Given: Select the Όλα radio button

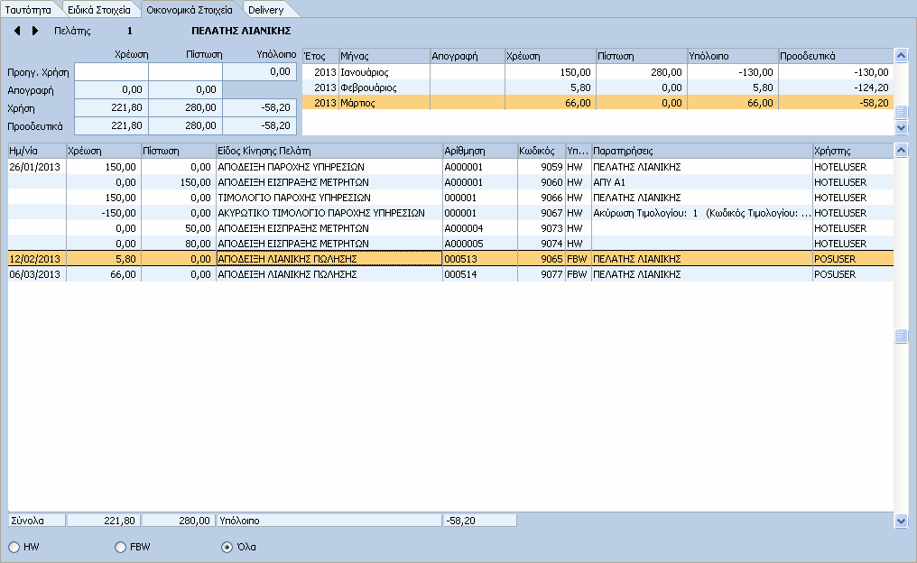Looking at the screenshot, I should (x=227, y=548).
